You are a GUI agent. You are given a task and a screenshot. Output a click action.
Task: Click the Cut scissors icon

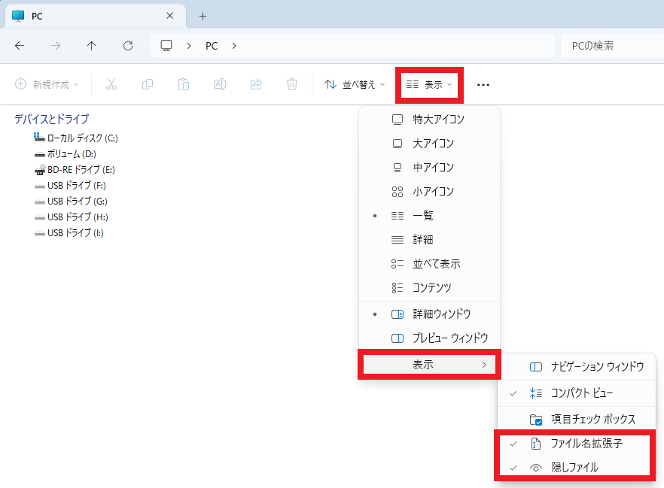coord(111,84)
